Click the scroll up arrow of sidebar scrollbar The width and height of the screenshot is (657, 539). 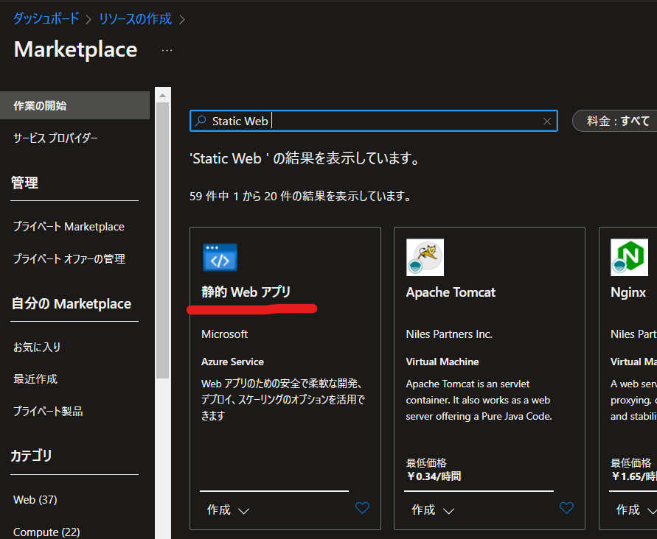pos(162,96)
